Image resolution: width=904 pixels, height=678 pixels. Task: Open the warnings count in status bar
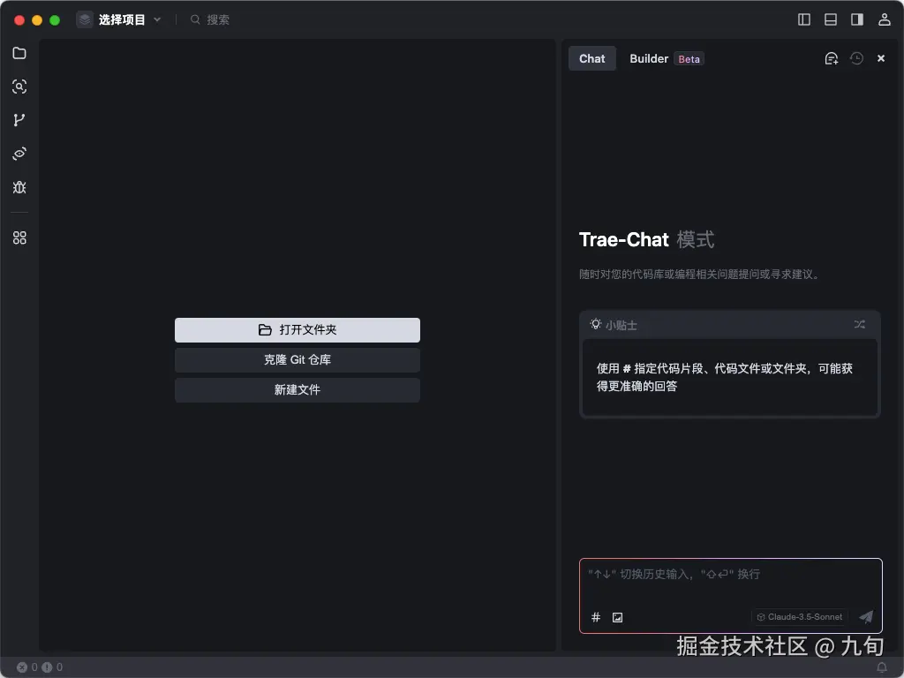pyautogui.click(x=52, y=667)
